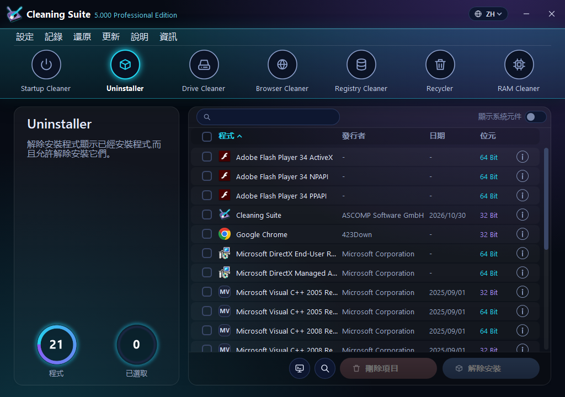Select the Uninstaller module icon
This screenshot has height=397, width=565.
pos(125,65)
